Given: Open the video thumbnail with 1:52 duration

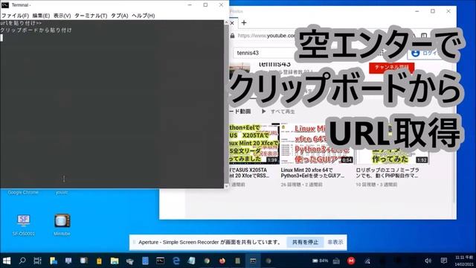Looking at the screenshot, I should [x=393, y=144].
